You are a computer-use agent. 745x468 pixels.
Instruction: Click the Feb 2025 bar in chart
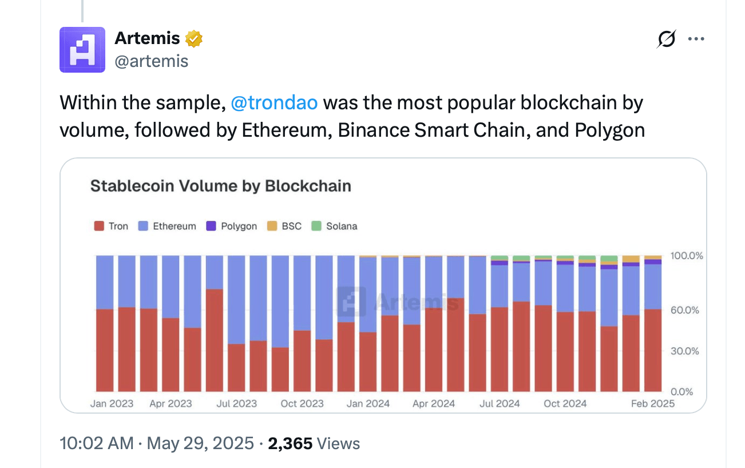653,343
